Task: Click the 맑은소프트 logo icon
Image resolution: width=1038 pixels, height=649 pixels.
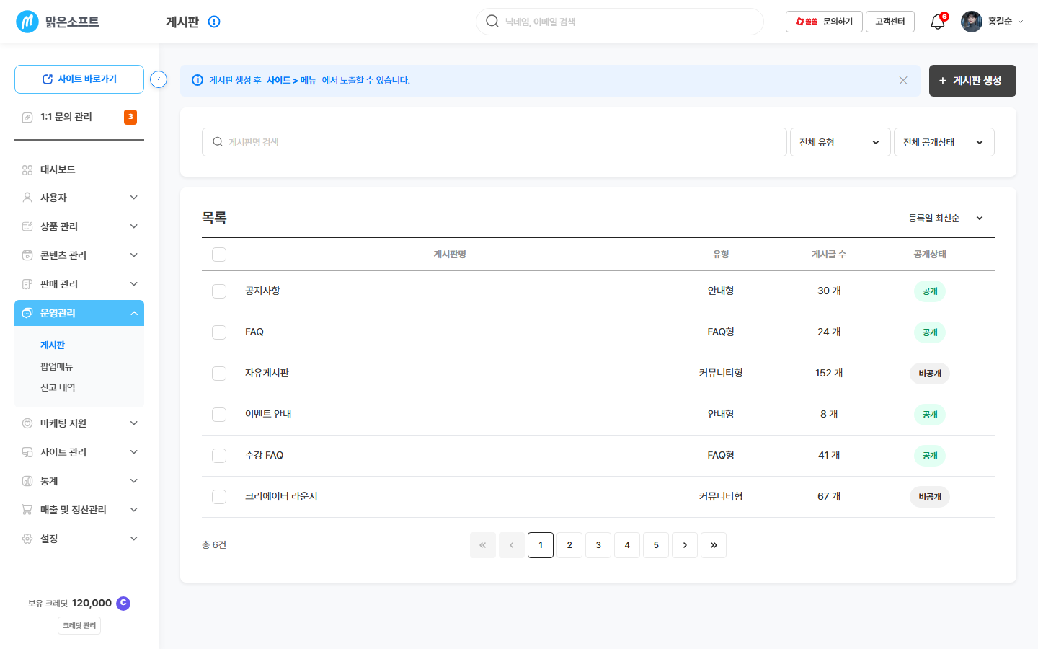Action: tap(27, 22)
